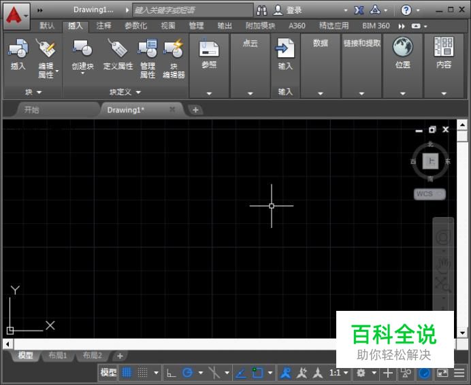Toggle snap mode dotted grid icon
Image resolution: width=471 pixels, height=385 pixels.
[143, 373]
